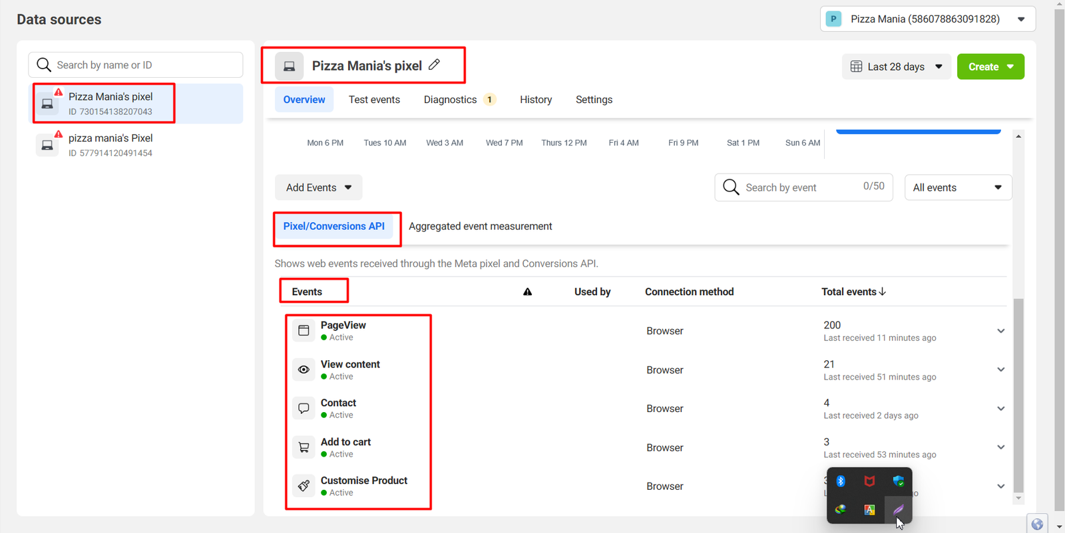1065x533 pixels.
Task: Click the Add to cart trolley icon
Action: (304, 447)
